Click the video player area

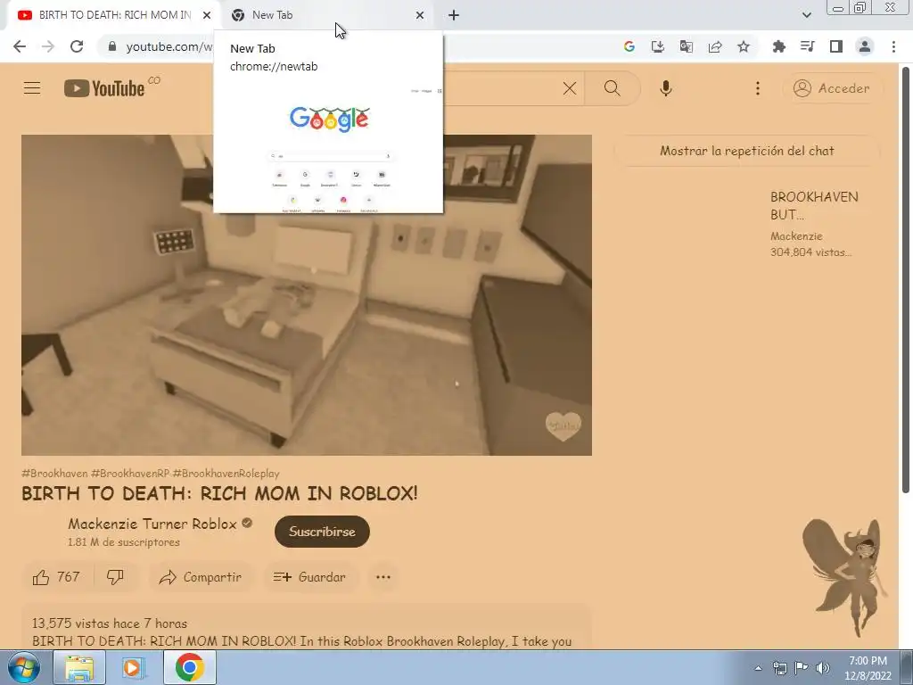307,294
